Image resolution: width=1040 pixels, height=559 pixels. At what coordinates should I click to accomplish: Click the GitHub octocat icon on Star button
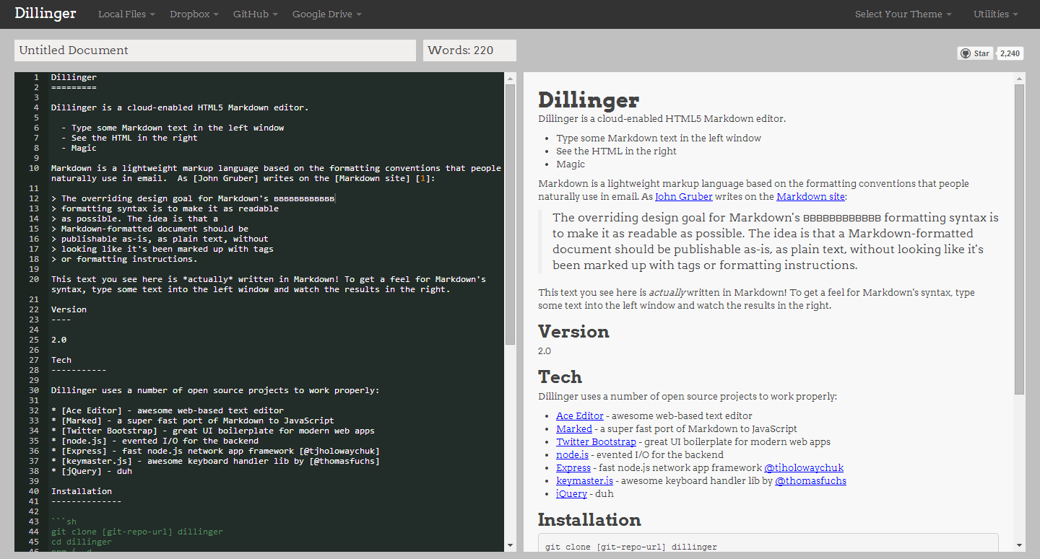click(x=966, y=53)
